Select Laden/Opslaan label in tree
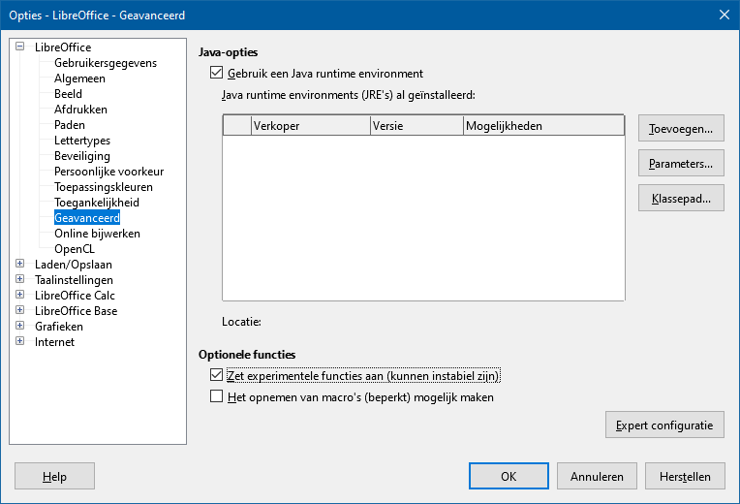Screen dimensions: 740x504 [x=74, y=265]
